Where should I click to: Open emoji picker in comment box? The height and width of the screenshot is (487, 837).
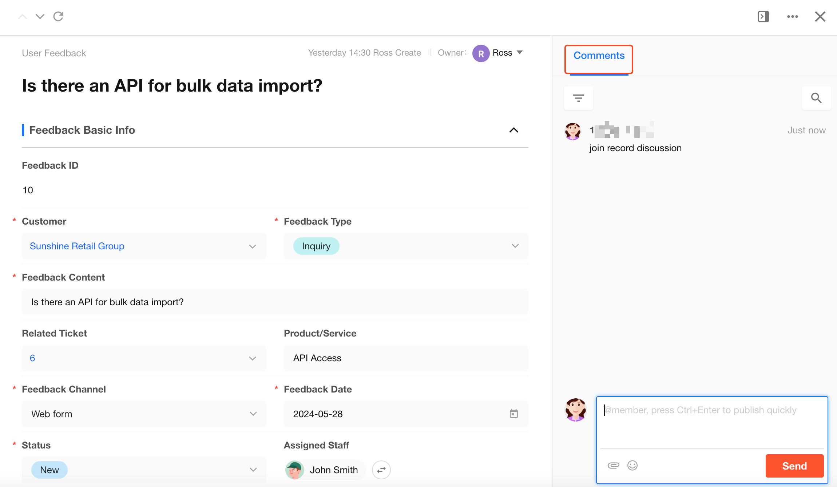click(x=632, y=465)
